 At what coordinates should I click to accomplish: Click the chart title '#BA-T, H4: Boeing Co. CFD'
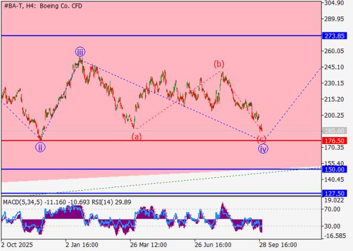(x=43, y=6)
